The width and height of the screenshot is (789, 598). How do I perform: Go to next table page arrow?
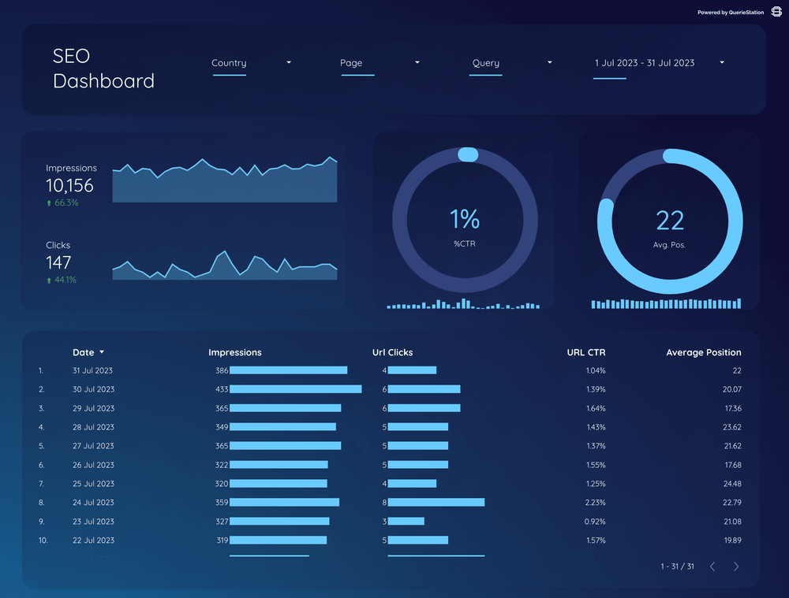(x=736, y=566)
